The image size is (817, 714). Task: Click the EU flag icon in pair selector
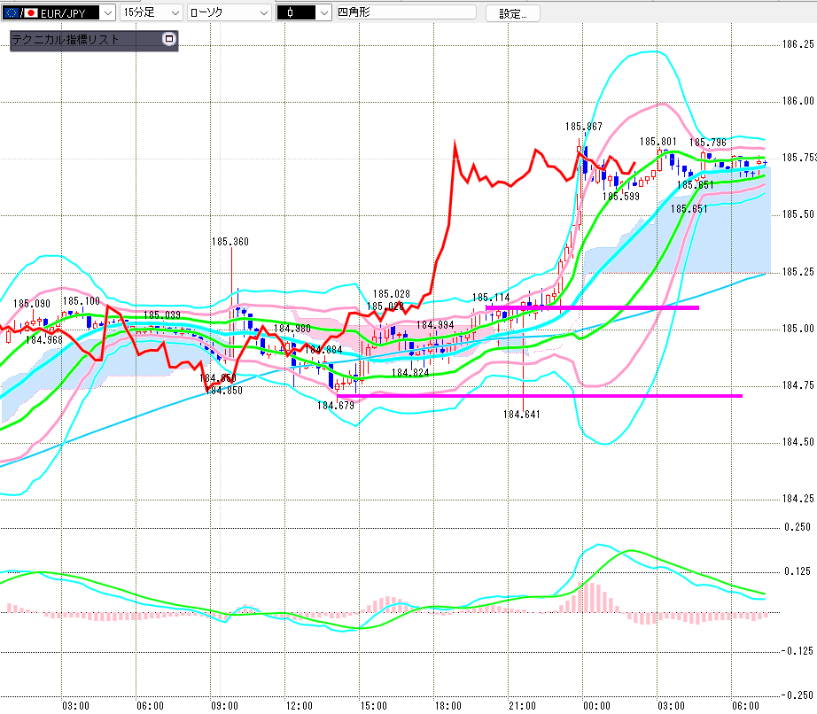pos(11,13)
